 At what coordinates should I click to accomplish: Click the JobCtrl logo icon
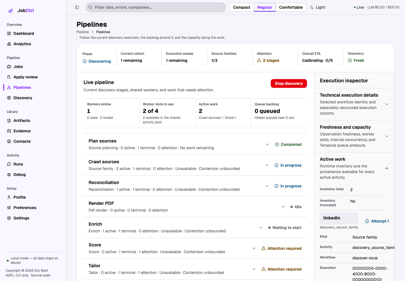tap(10, 11)
